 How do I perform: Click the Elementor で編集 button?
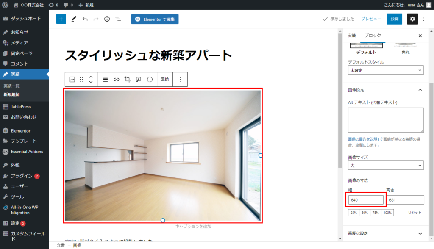[x=155, y=19]
